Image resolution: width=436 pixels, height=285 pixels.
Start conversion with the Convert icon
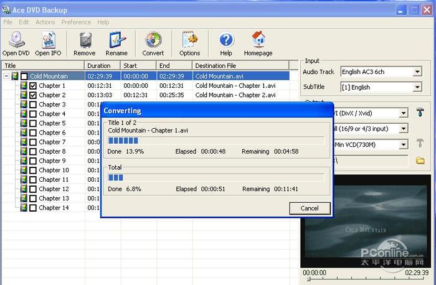pos(153,40)
